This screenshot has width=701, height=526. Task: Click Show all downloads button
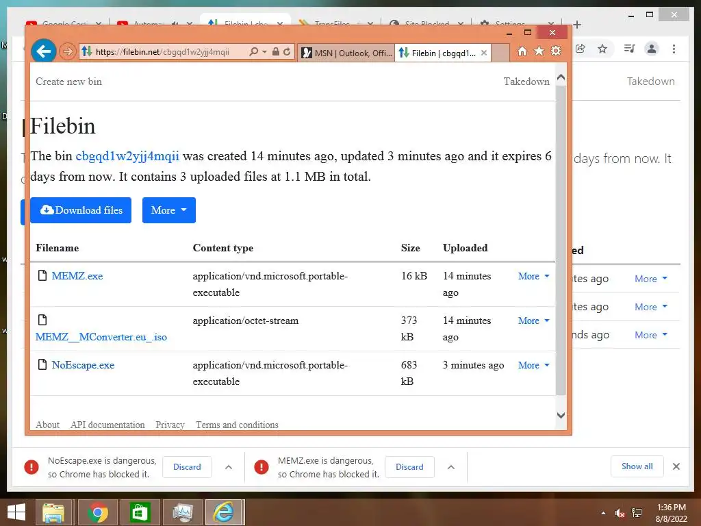pos(637,466)
